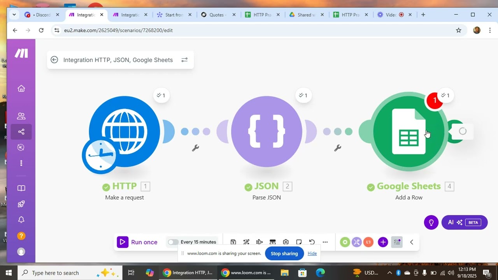Image resolution: width=498 pixels, height=280 pixels.
Task: View Google Sheets operation count bubble
Action: point(446,95)
